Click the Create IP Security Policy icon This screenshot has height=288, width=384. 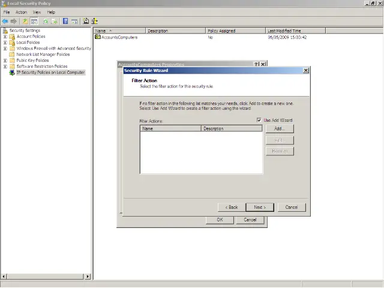[x=86, y=21]
